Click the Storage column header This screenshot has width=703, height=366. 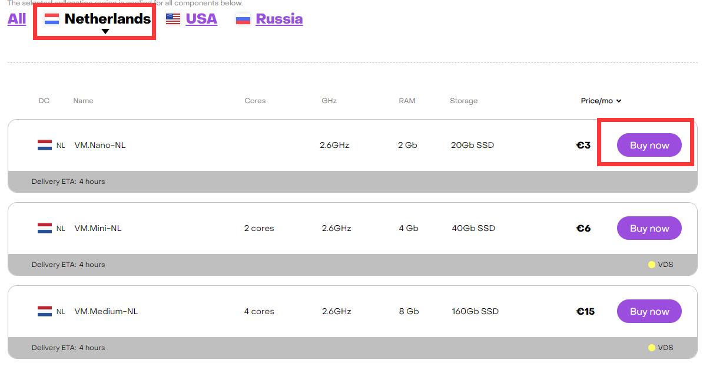(463, 101)
